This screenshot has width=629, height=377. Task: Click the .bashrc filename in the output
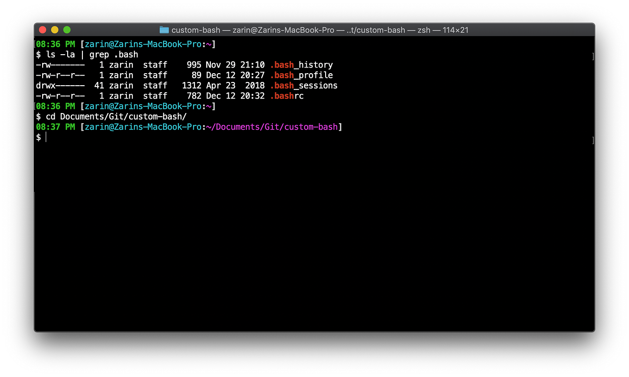[x=287, y=95]
